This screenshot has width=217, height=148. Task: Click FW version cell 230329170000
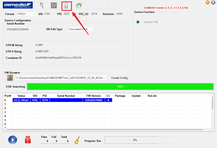pos(94,100)
